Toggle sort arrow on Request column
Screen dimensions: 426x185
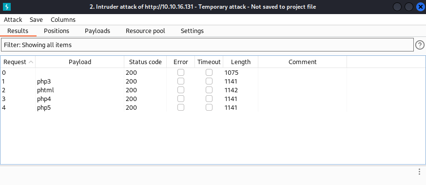click(31, 62)
